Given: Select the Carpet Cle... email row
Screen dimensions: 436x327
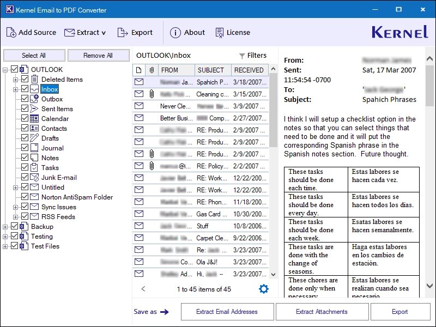Looking at the screenshot, I should 201,238.
